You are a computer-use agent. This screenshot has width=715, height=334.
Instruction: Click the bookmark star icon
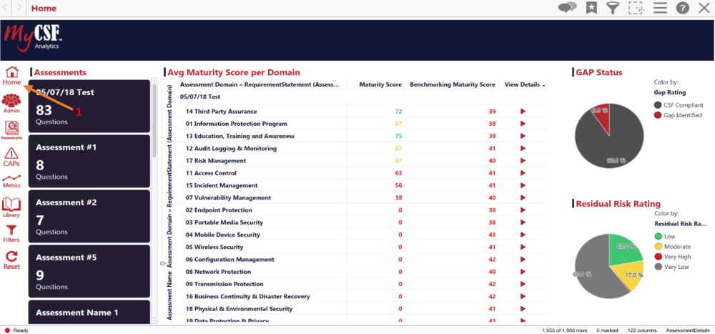click(x=591, y=8)
